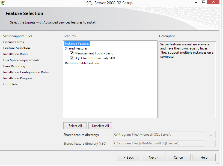The width and height of the screenshot is (223, 166).
Task: Open Setup Support Rules step
Action: (x=18, y=36)
